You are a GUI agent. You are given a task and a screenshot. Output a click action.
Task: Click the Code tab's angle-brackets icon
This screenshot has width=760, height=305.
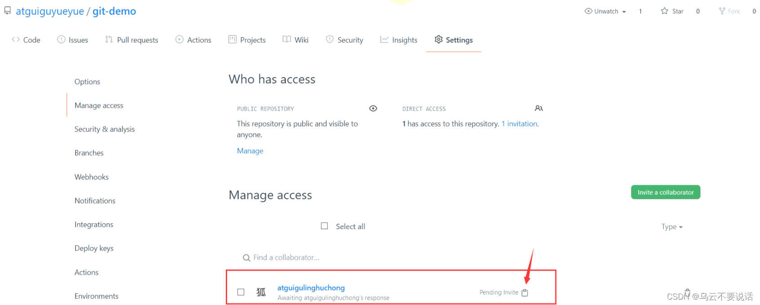(16, 39)
